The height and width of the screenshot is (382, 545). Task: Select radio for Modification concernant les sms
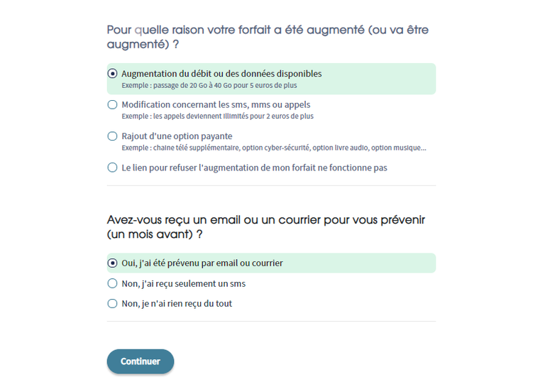pyautogui.click(x=112, y=105)
